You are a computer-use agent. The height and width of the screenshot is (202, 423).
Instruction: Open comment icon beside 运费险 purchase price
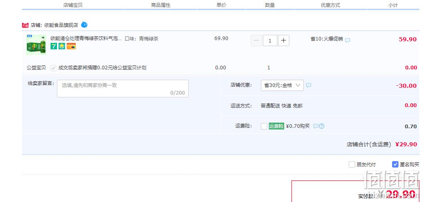click(x=315, y=126)
